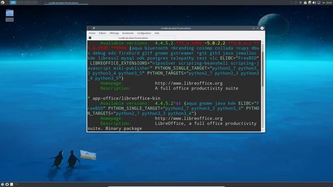Click the white page icon in bottom panel
Viewport: 333px width, 187px height.
point(11,184)
